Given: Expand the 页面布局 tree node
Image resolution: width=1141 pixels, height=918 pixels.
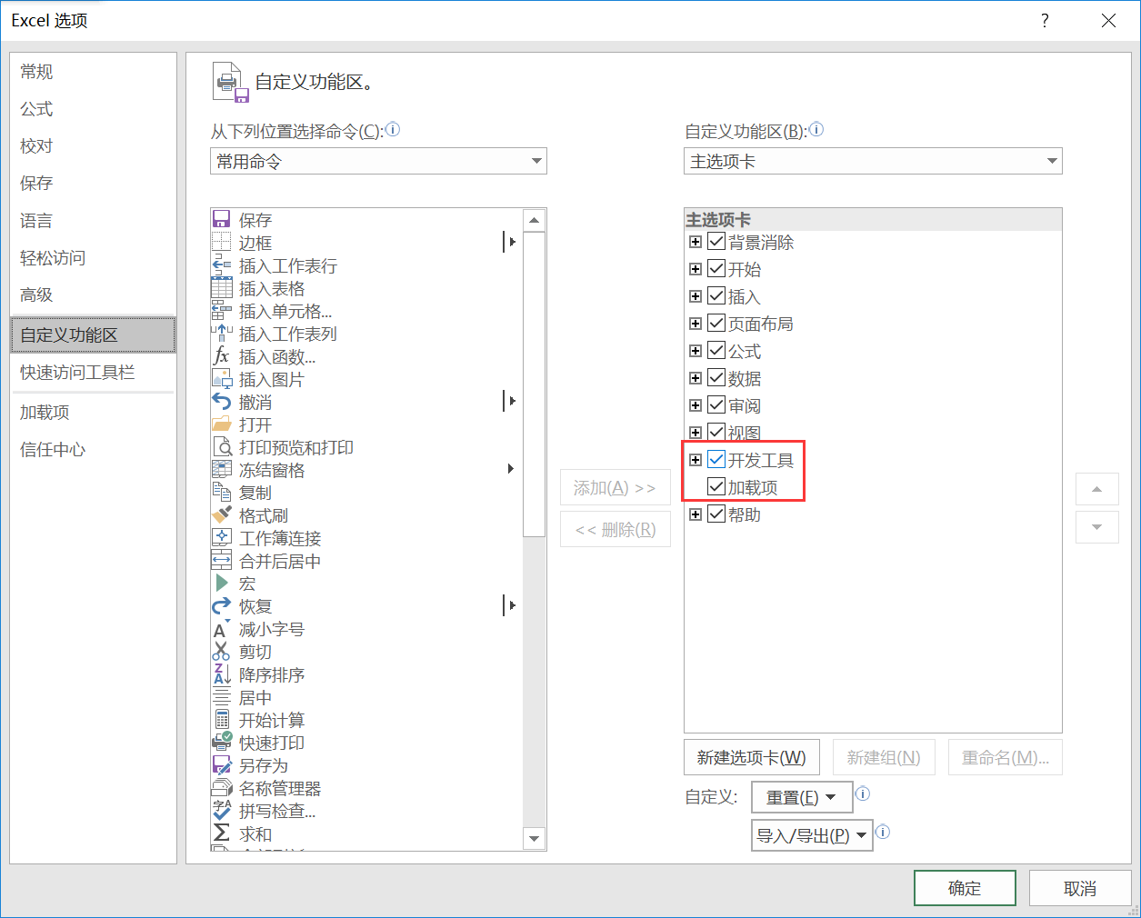Looking at the screenshot, I should click(696, 324).
